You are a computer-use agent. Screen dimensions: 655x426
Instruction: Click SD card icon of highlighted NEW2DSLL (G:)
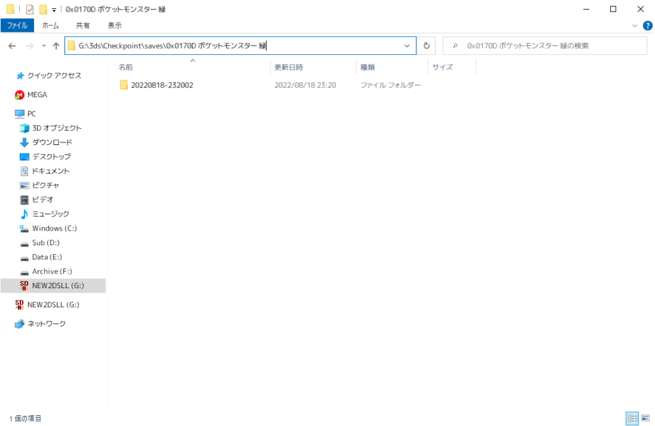pos(24,285)
